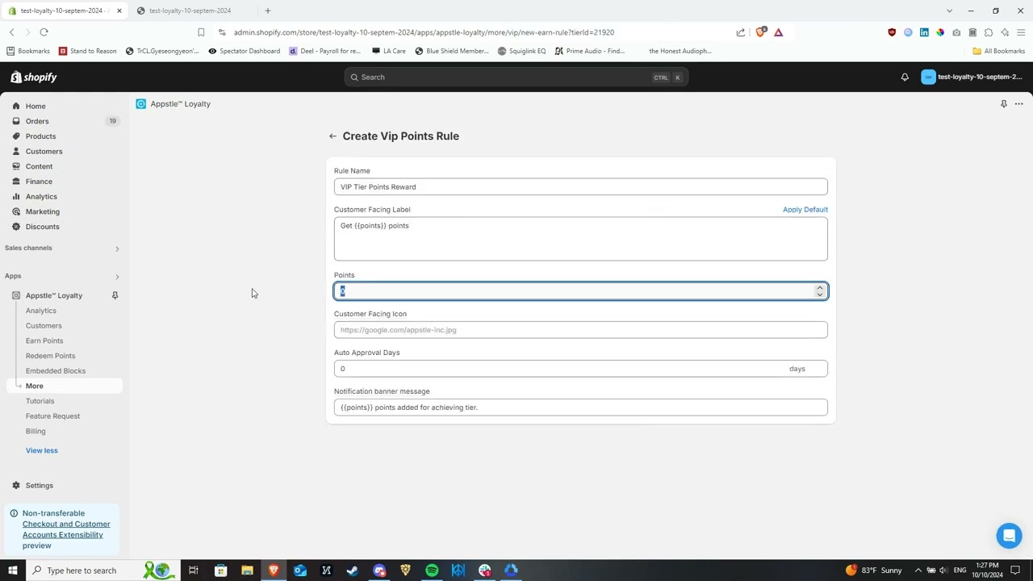Open the chat support widget
The image size is (1033, 581).
[1009, 536]
